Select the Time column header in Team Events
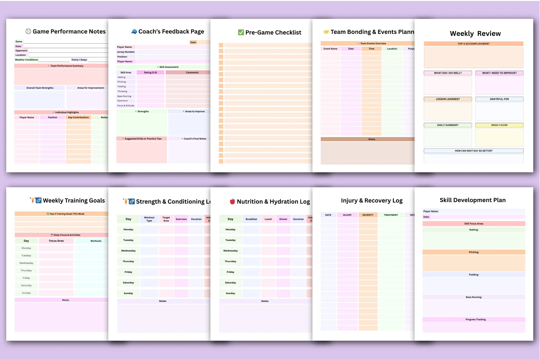 tap(371, 49)
